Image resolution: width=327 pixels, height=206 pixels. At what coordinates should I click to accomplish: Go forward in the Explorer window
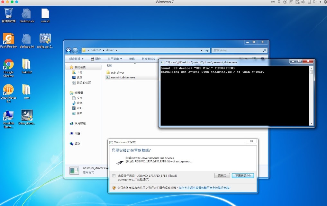[x=75, y=50]
